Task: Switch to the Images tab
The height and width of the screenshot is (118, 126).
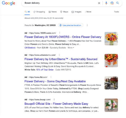Action: (76, 12)
